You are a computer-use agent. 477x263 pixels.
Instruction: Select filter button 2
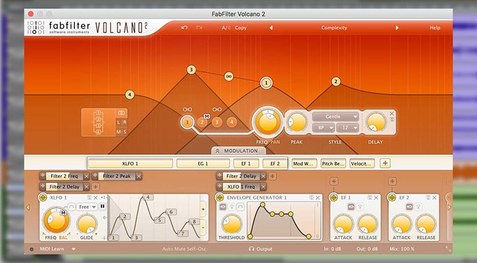tap(202, 123)
